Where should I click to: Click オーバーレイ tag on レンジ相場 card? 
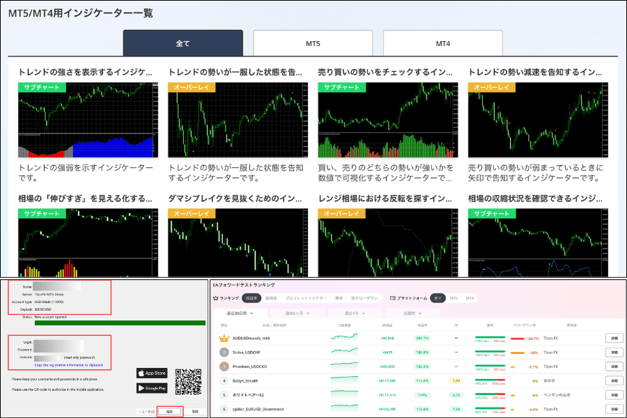(x=341, y=214)
